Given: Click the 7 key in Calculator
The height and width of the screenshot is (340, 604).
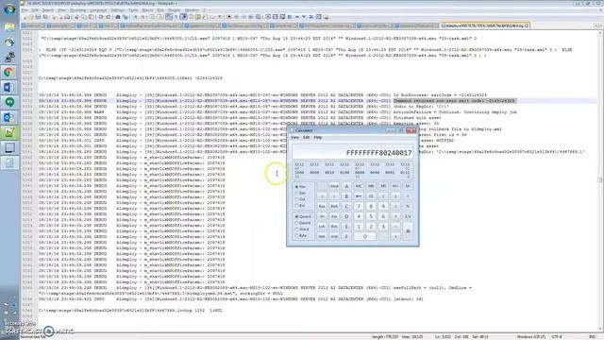Looking at the screenshot, I should pos(359,206).
